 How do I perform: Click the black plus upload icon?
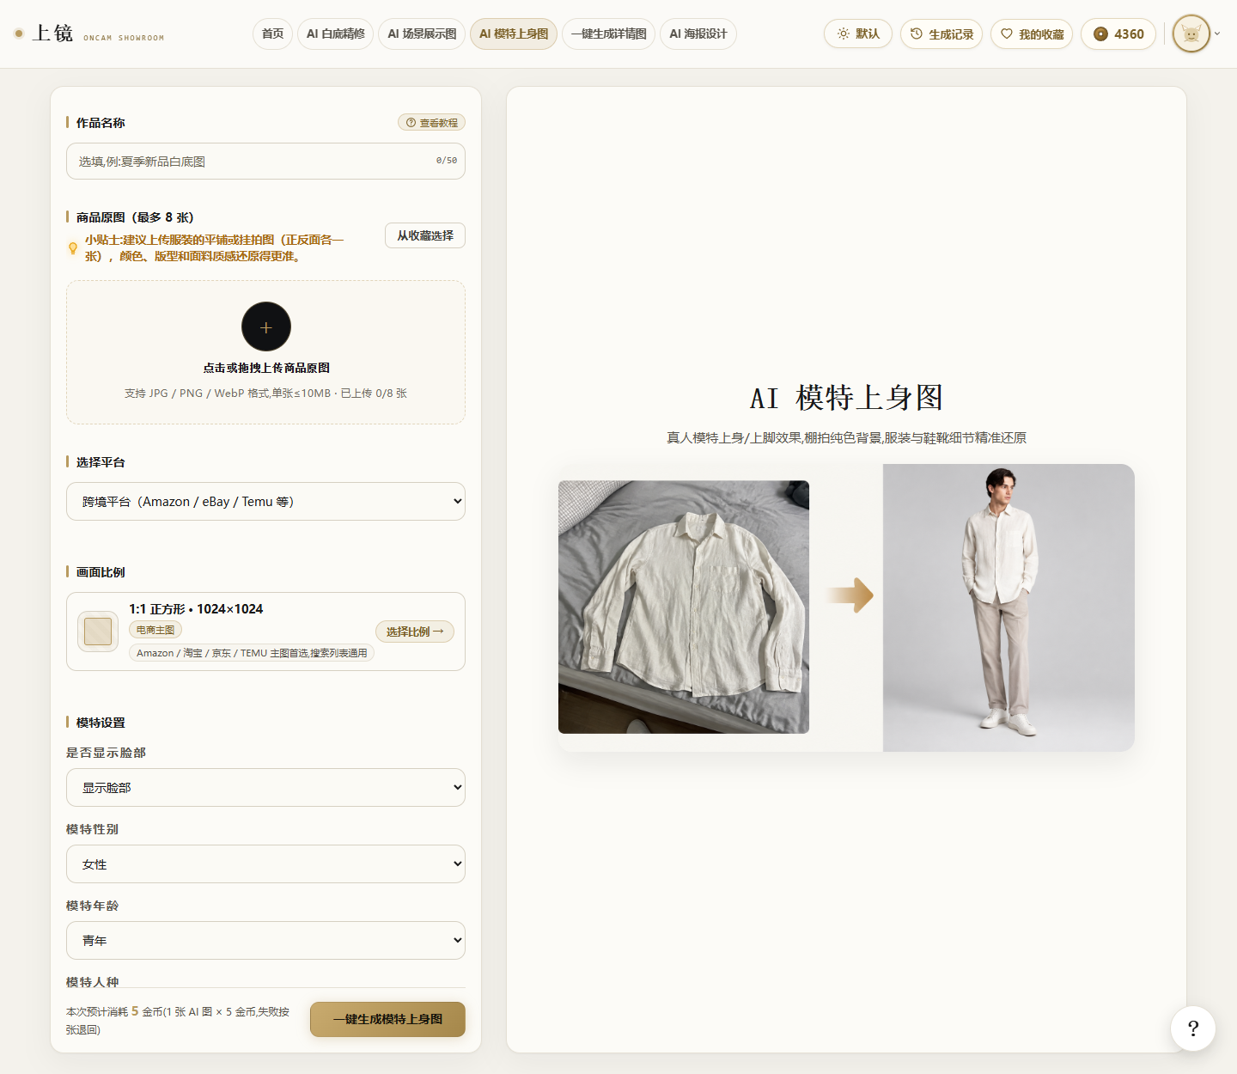pyautogui.click(x=266, y=326)
